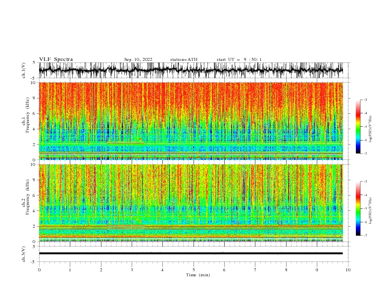This screenshot has height=303, width=392.
Task: Click the time-axis tick label "7"
Action: click(x=255, y=270)
